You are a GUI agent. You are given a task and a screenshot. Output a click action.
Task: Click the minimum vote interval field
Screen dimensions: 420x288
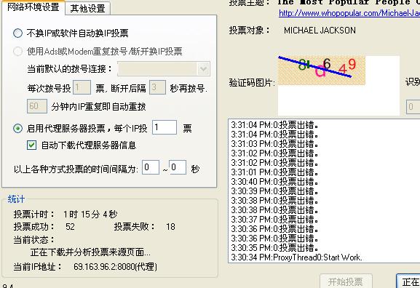(151, 167)
